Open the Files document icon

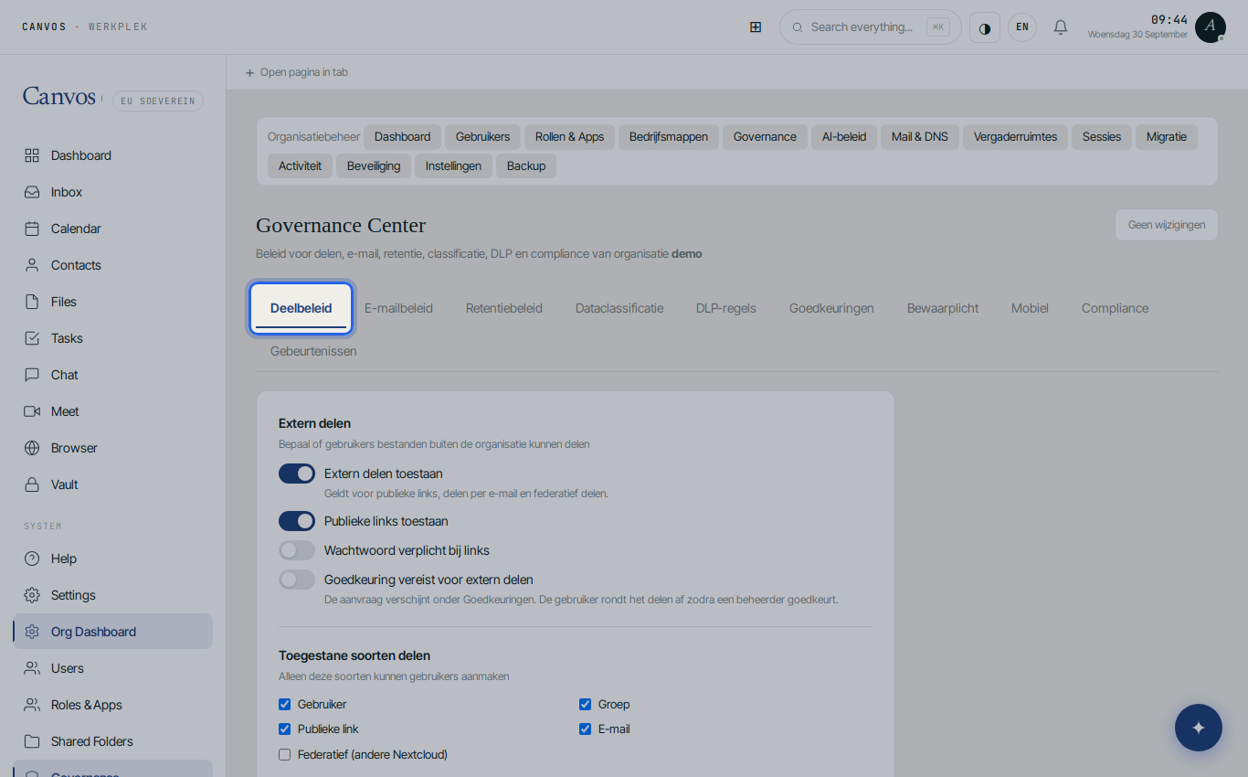[32, 302]
